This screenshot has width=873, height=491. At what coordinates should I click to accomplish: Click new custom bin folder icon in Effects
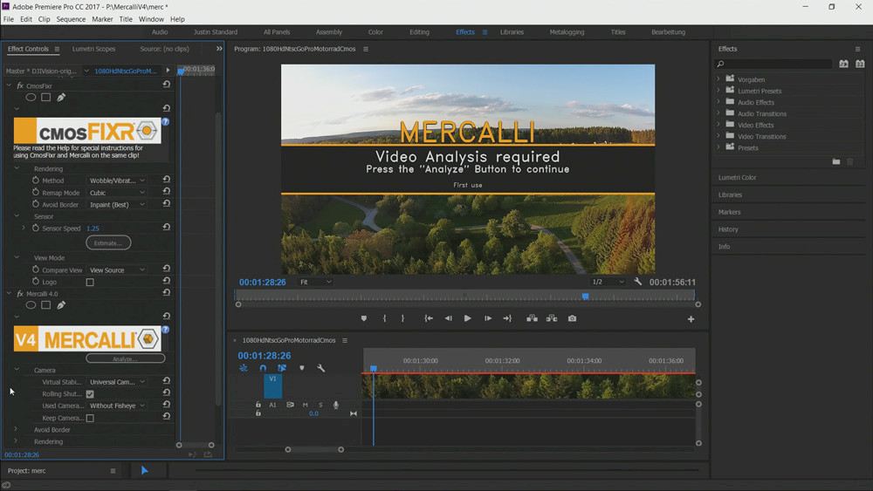(x=836, y=162)
